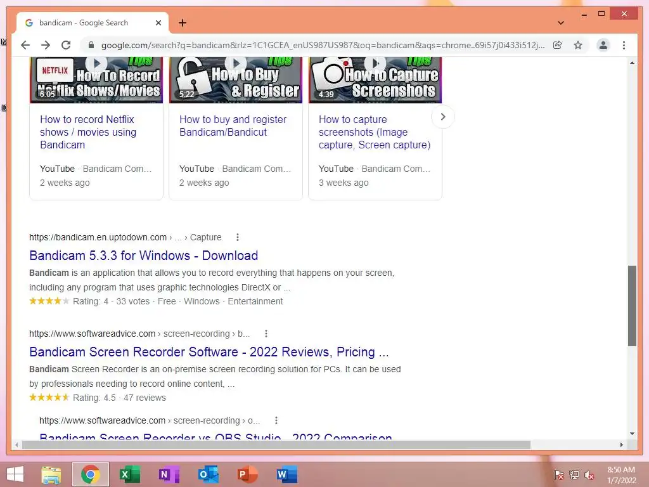The height and width of the screenshot is (487, 649).
Task: Share this page icon in address bar
Action: [558, 45]
